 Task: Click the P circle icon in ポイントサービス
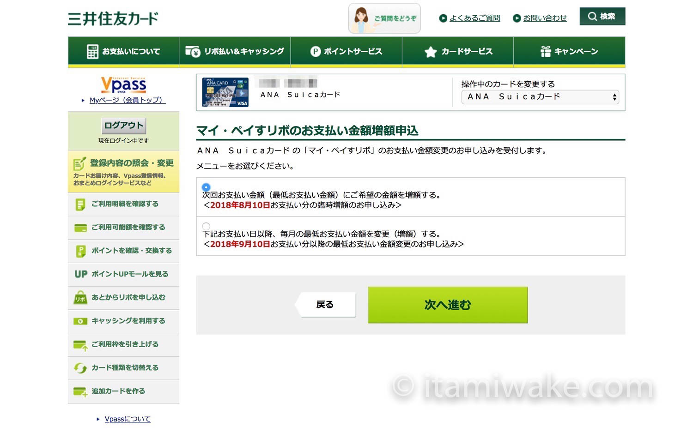pos(316,52)
